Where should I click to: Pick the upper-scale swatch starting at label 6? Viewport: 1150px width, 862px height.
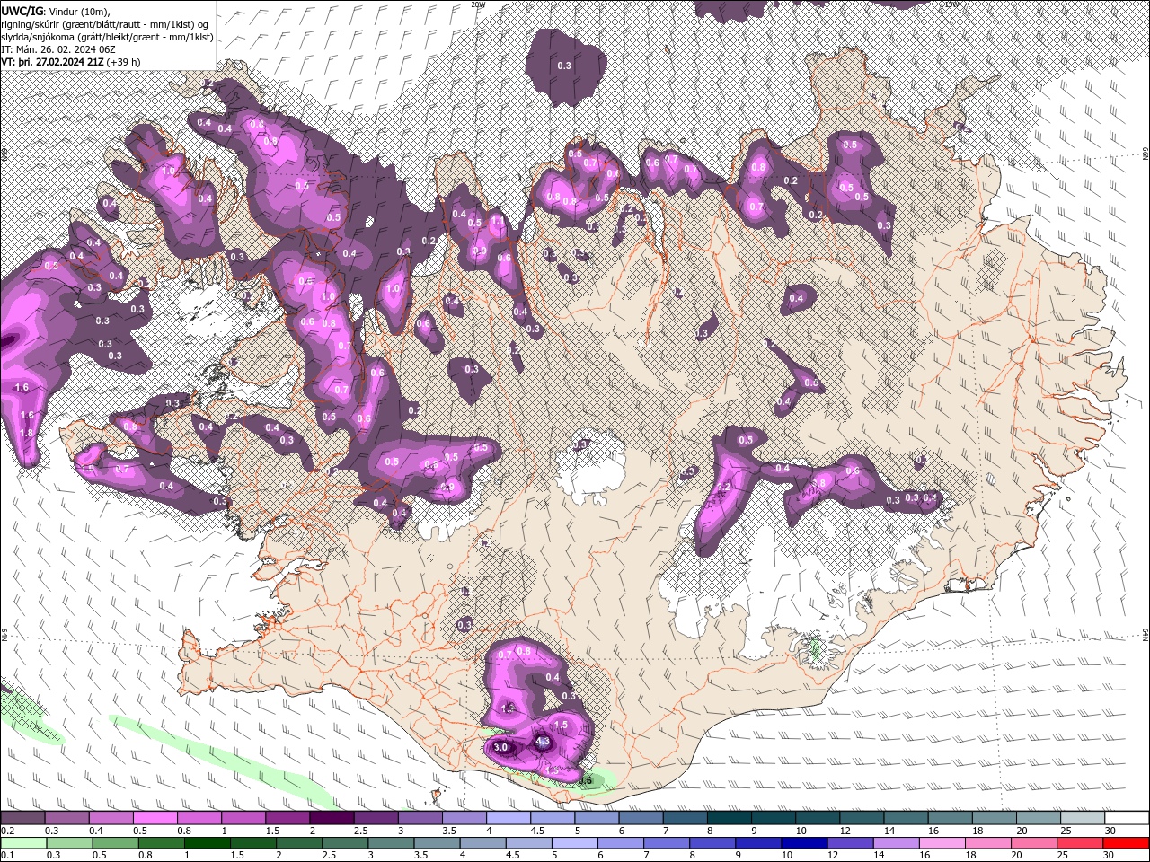[640, 818]
